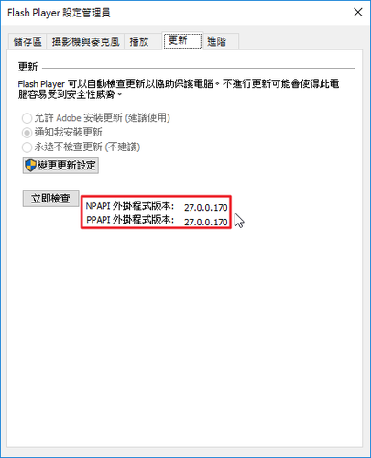Screen dimensions: 371x458
Task: Pick the 永遠不檢查更新 (不建議) radio button
Action: 27,147
